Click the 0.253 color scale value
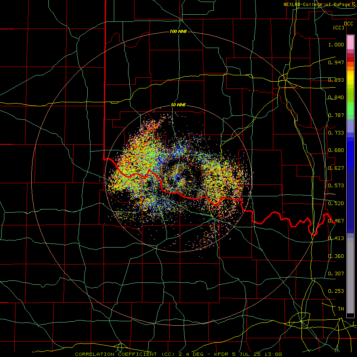The image size is (357, 357). (336, 291)
